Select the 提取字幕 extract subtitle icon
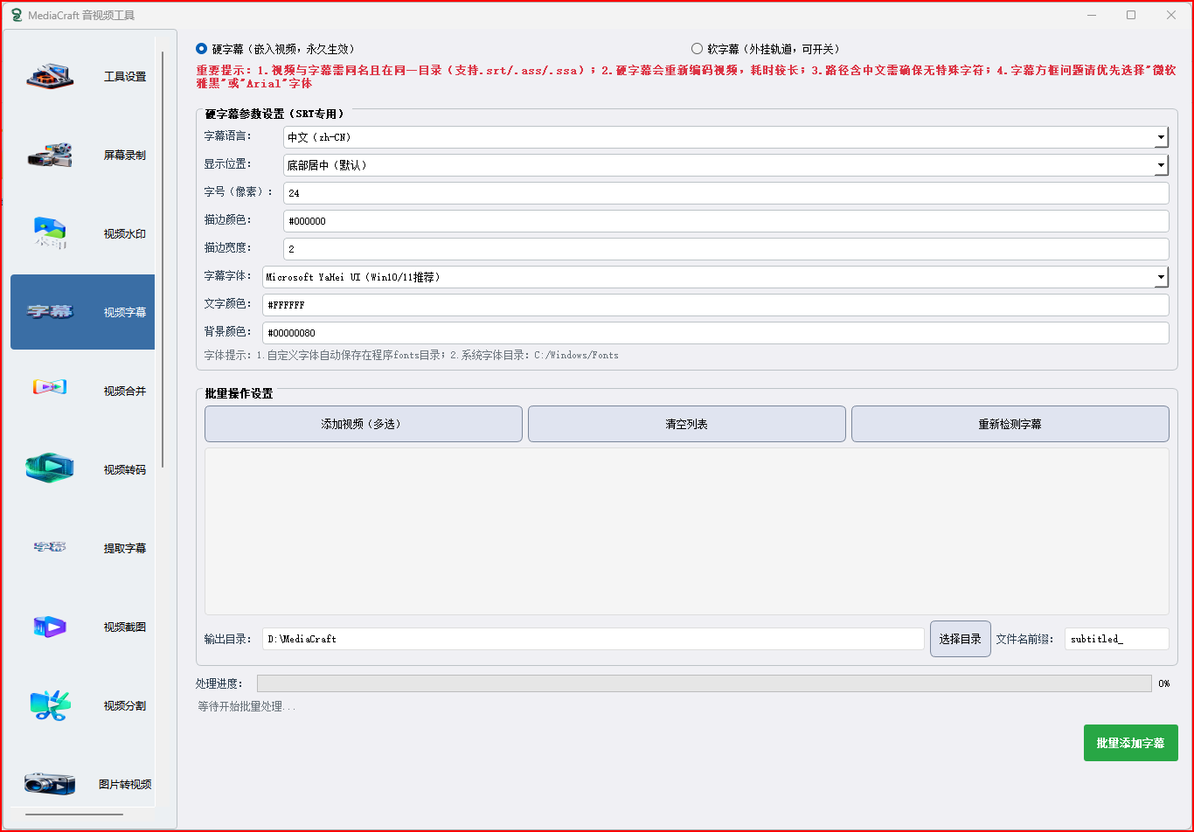Screen dimensions: 1194x832 (x=50, y=548)
